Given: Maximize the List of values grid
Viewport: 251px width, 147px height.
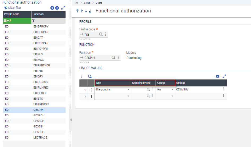Looking at the screenshot, I should click(224, 76).
